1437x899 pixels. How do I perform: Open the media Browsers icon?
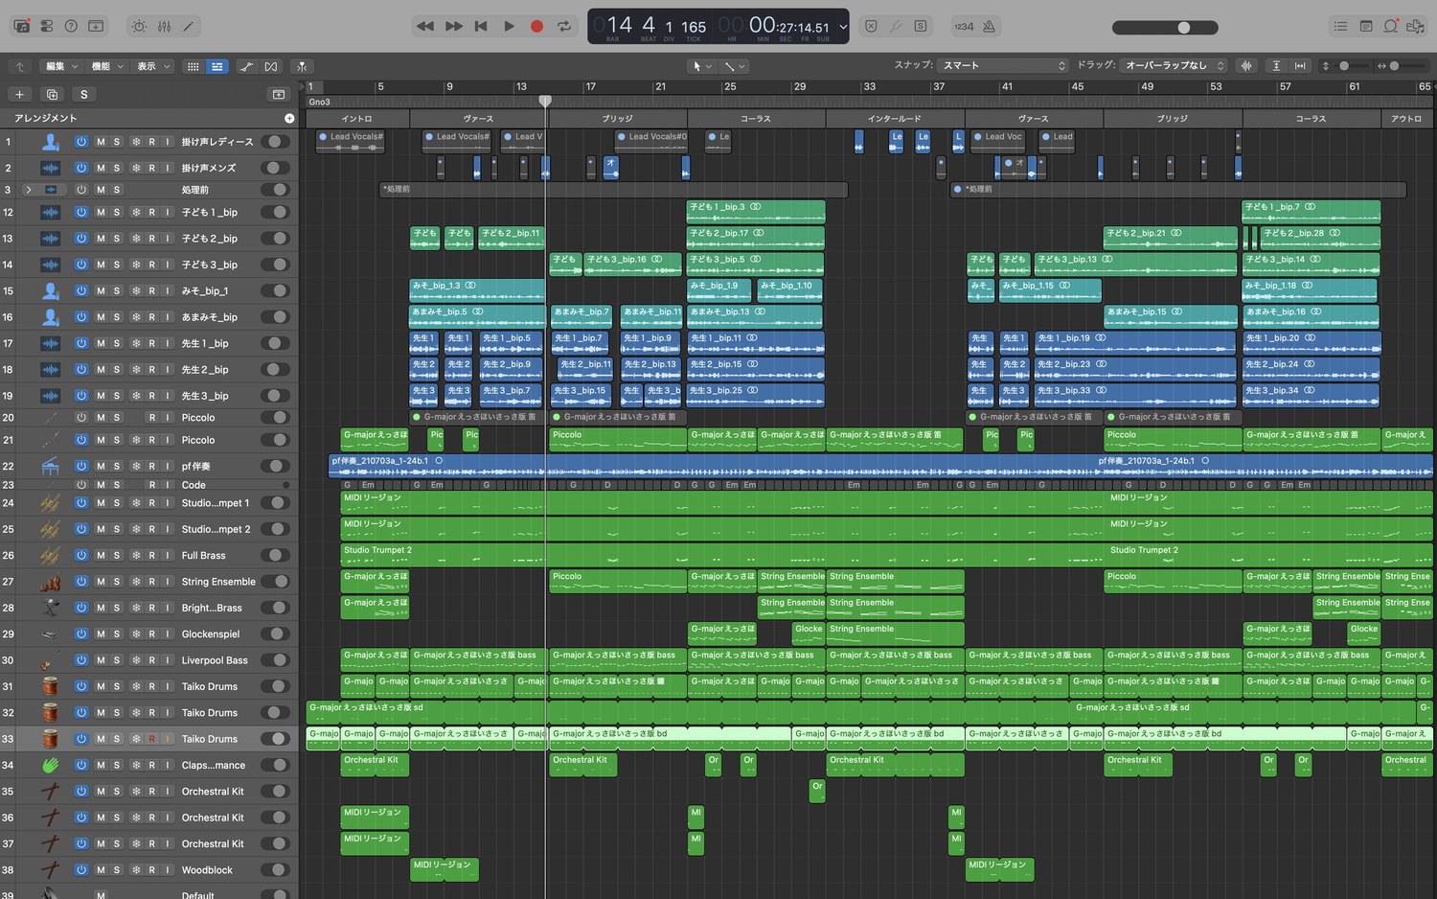(x=1415, y=26)
